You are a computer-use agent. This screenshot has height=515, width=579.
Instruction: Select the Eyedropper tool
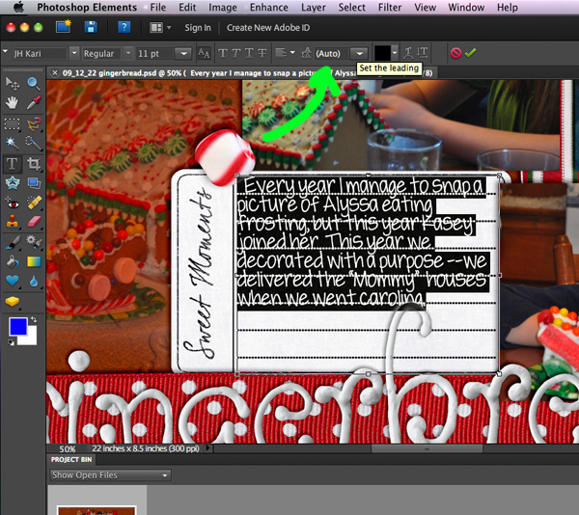(34, 103)
